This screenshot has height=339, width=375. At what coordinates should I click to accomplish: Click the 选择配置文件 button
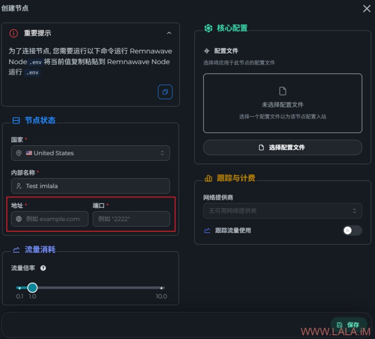[283, 147]
